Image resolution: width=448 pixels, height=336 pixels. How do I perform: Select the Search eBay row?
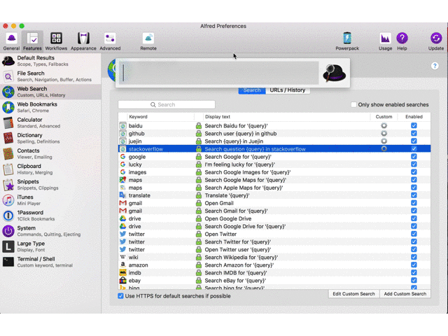tap(274, 280)
